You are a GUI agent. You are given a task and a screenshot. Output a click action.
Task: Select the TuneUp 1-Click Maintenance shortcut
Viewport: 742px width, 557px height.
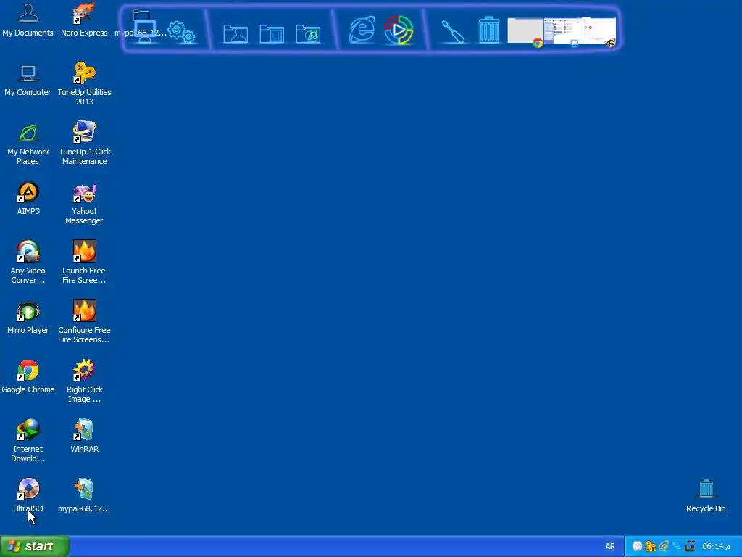(x=84, y=144)
